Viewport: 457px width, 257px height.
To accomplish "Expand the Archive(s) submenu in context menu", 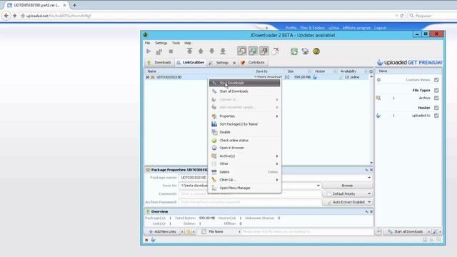I will 277,156.
